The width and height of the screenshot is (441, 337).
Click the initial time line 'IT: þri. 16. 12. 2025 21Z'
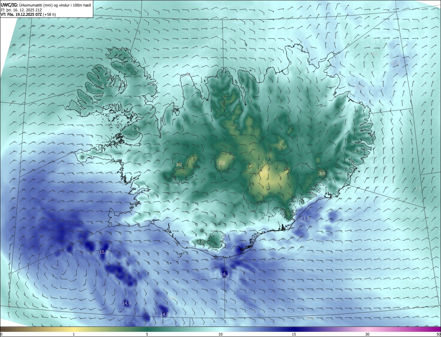(21, 10)
